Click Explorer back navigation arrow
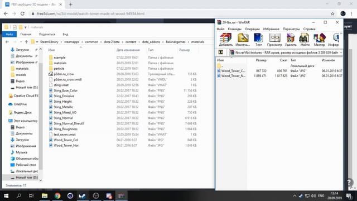Viewport: 357px width, 201px height. (x=7, y=42)
